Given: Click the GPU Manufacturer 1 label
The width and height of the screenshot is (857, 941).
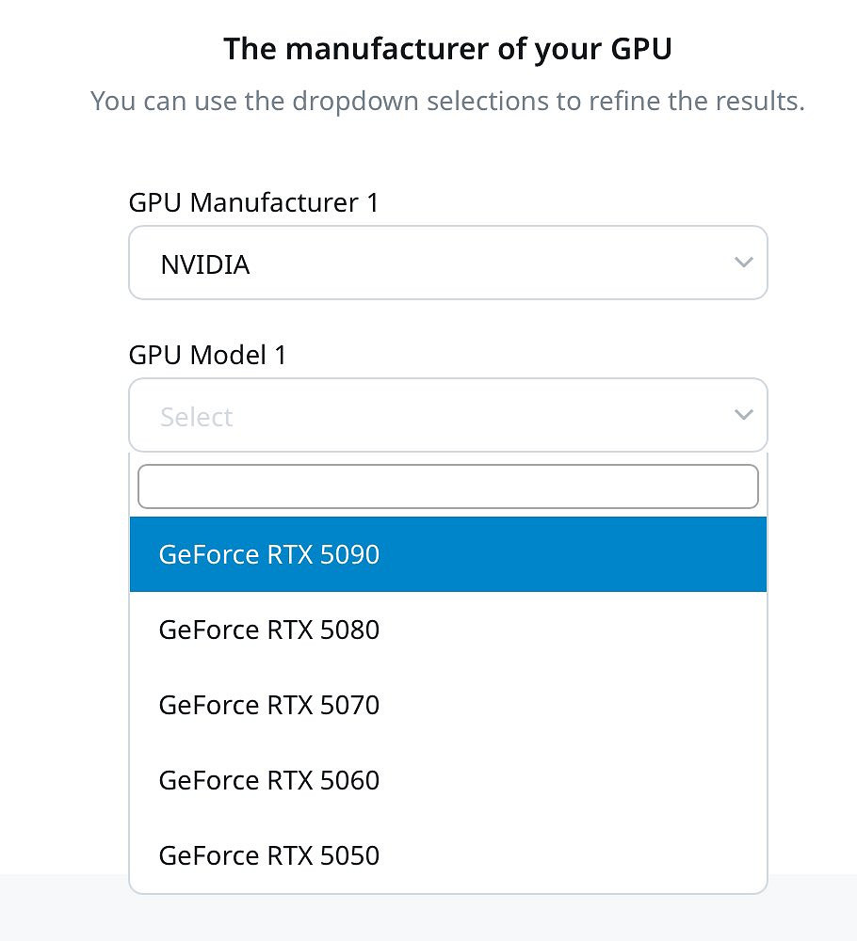Looking at the screenshot, I should click(x=252, y=202).
